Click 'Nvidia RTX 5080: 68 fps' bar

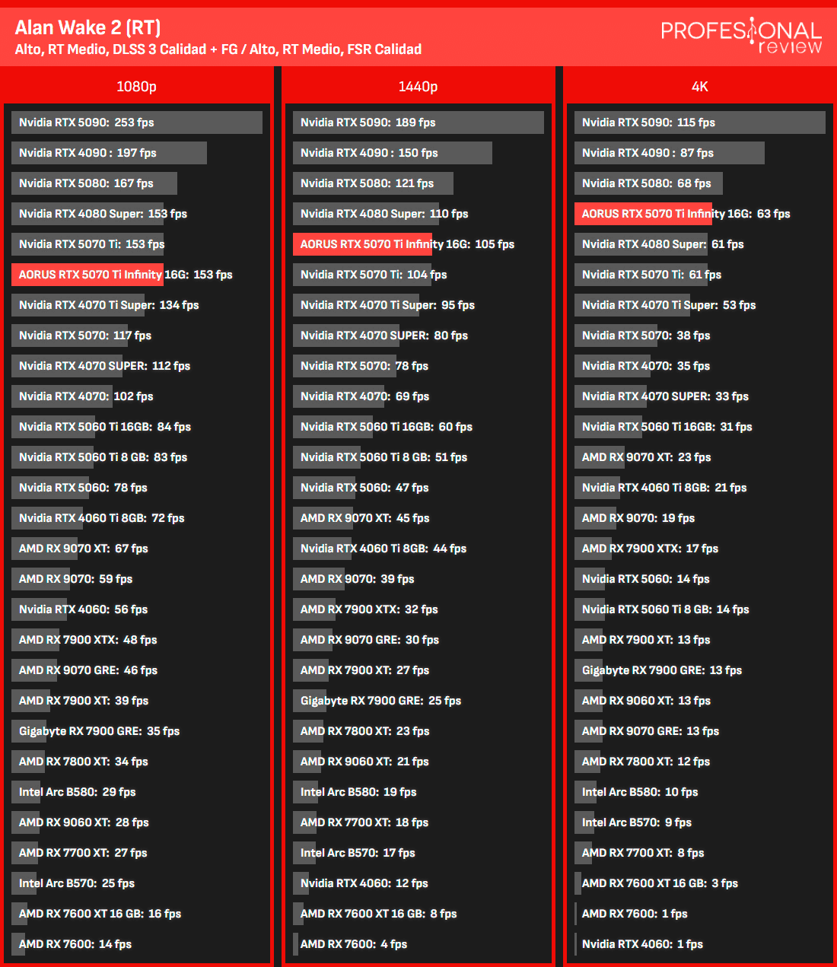click(648, 183)
